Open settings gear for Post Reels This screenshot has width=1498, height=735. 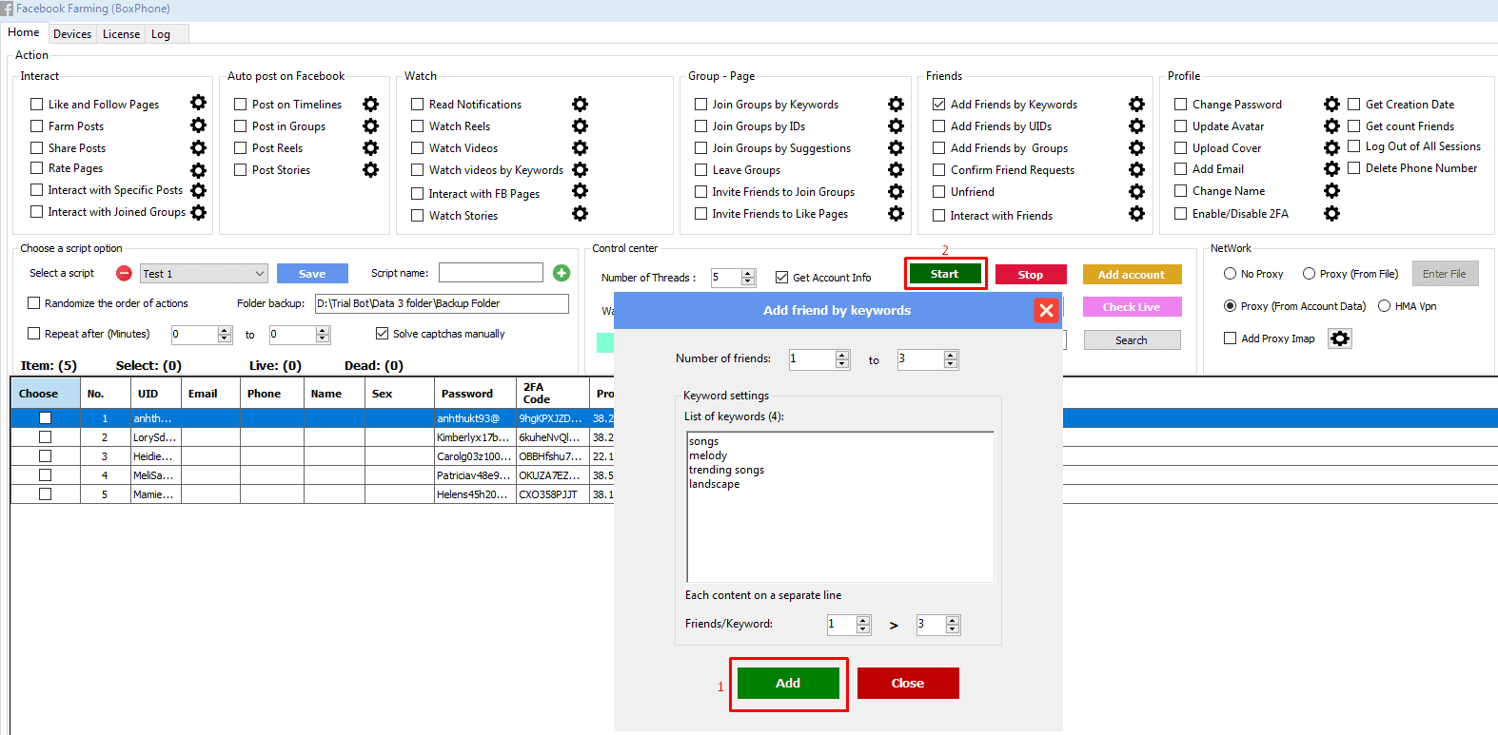(370, 147)
